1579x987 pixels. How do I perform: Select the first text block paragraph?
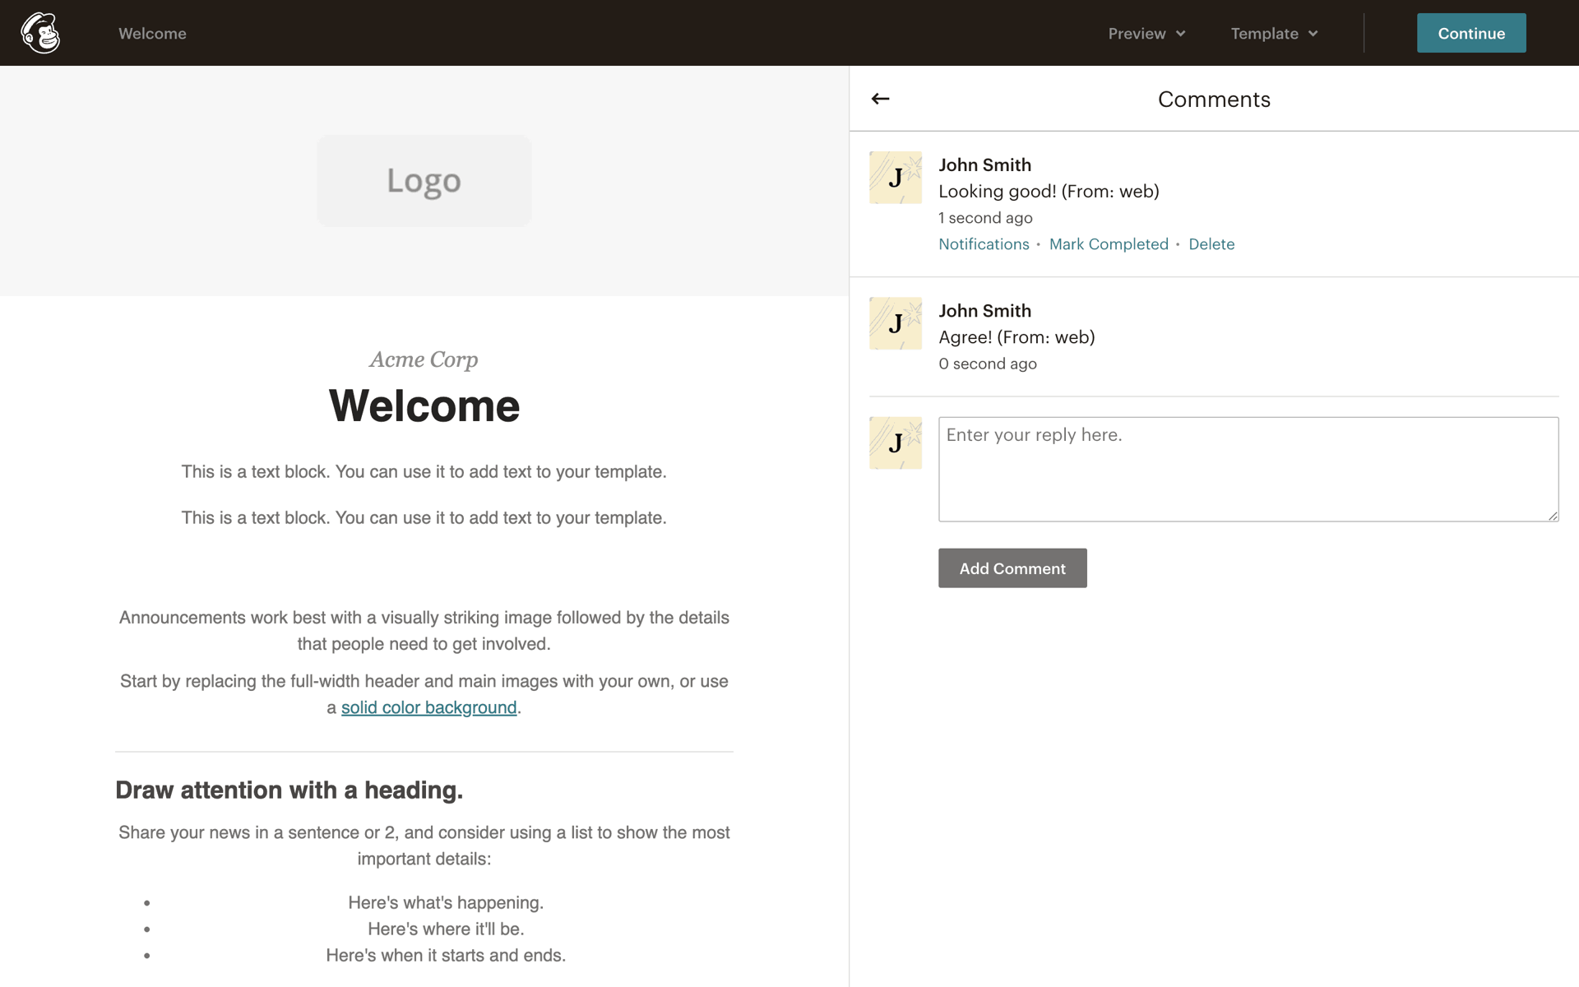click(424, 472)
